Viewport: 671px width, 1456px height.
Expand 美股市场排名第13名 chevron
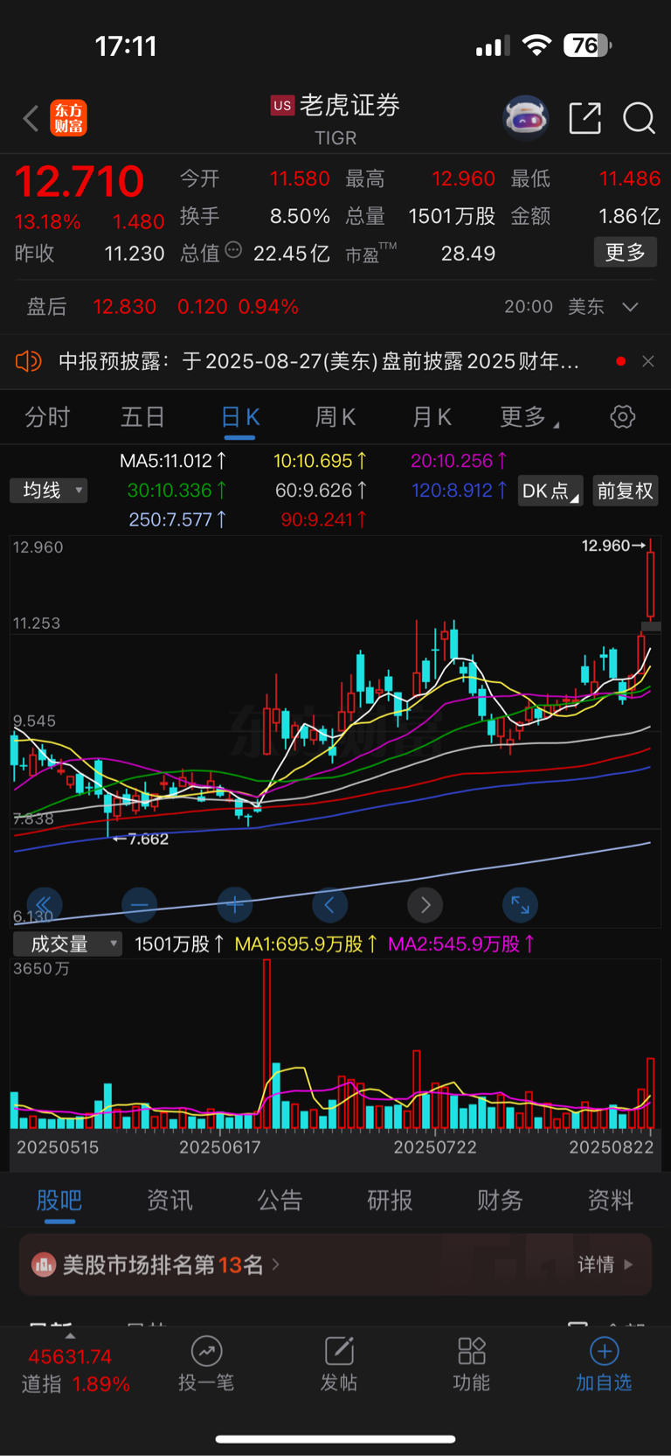pos(276,1264)
